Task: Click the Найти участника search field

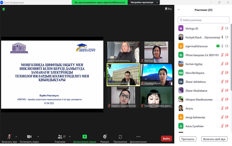Action: (203, 20)
